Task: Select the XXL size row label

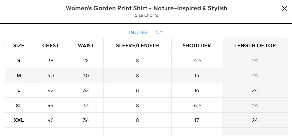Action: pyautogui.click(x=19, y=120)
